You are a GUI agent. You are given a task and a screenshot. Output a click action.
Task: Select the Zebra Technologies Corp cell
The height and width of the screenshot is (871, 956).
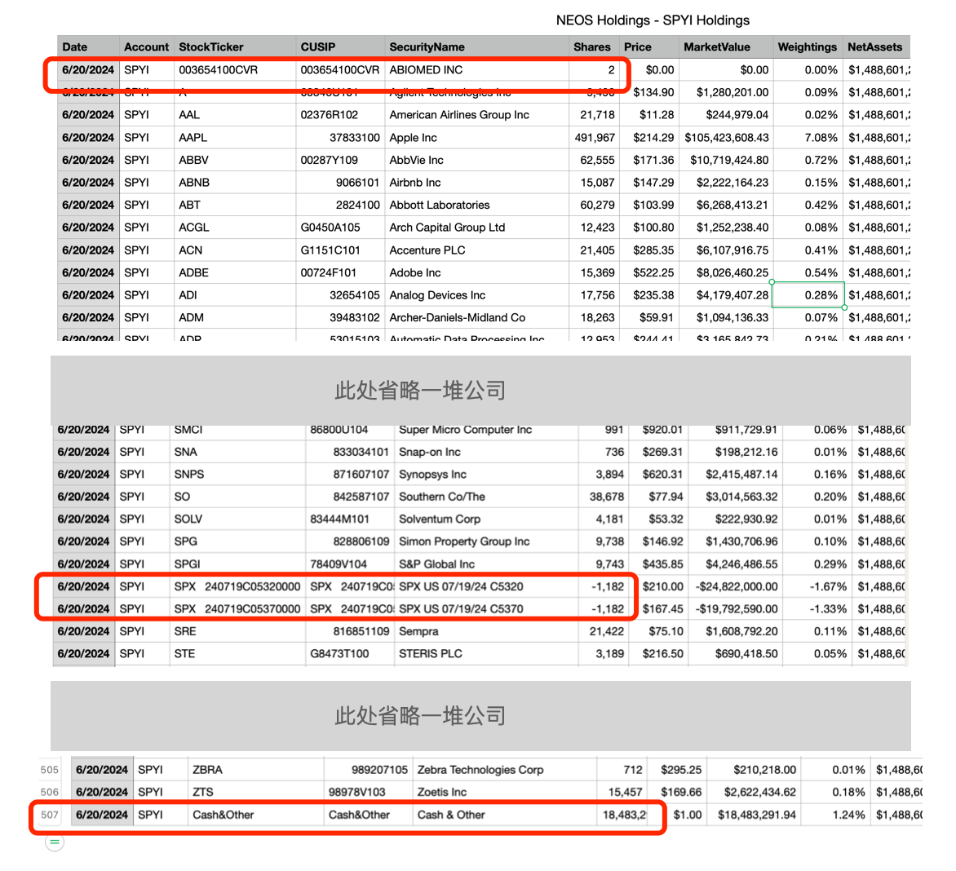504,770
